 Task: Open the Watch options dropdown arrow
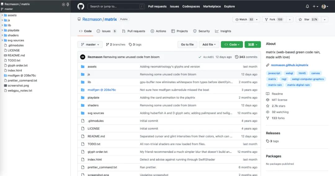tap(257, 19)
